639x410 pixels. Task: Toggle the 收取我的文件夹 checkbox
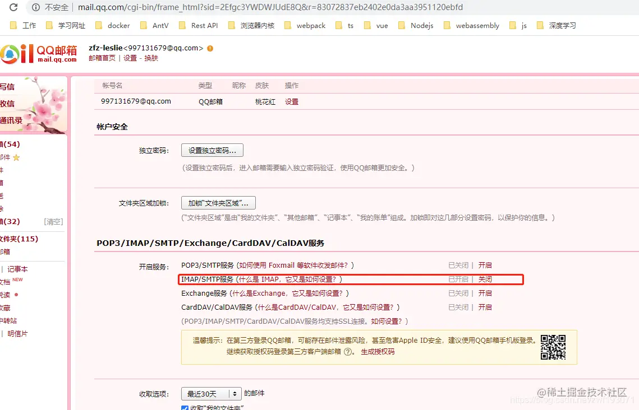point(185,408)
